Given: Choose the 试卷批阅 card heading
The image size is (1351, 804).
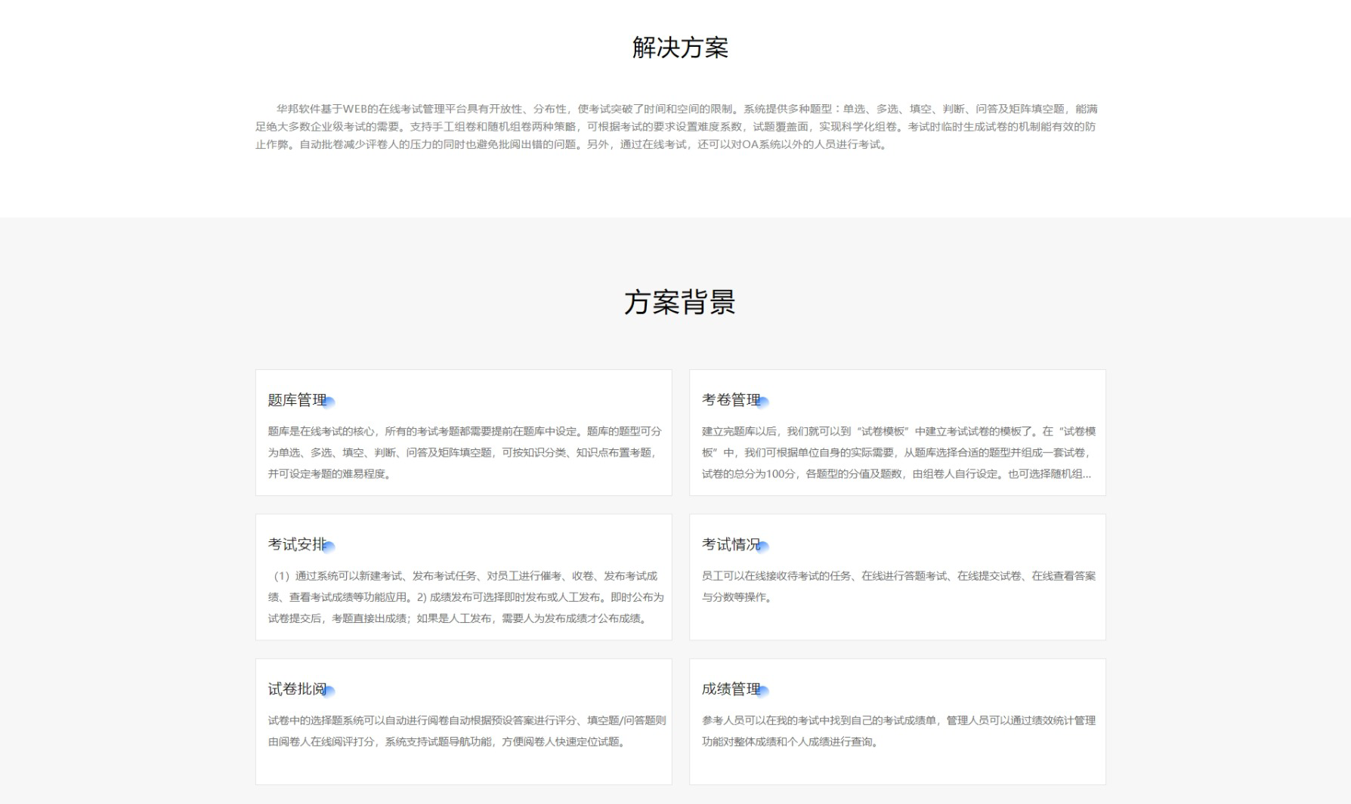Looking at the screenshot, I should pyautogui.click(x=297, y=689).
